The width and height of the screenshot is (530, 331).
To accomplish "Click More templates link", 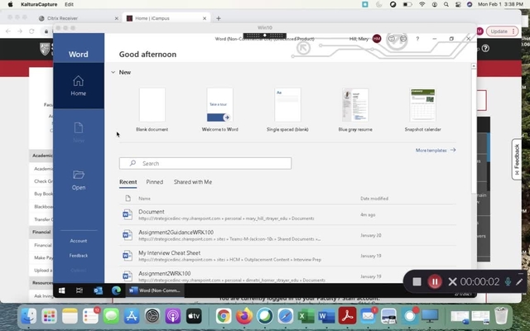I will click(436, 151).
